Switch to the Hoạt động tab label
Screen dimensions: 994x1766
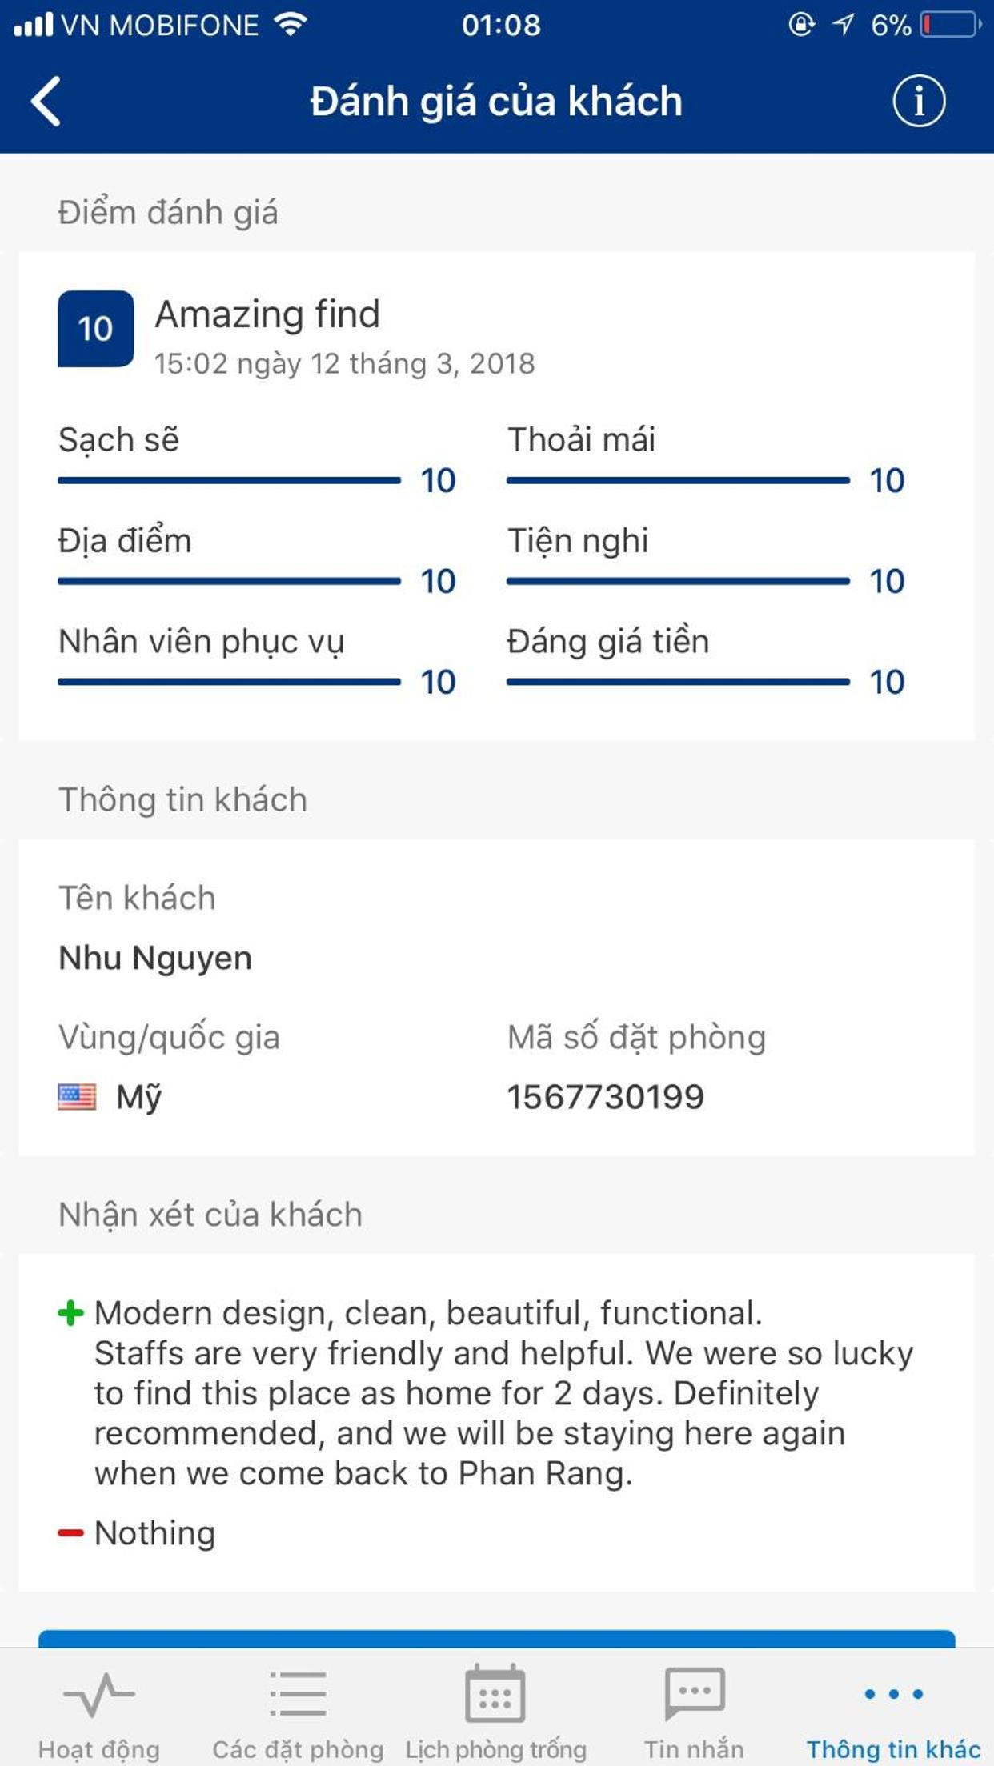click(x=99, y=1750)
